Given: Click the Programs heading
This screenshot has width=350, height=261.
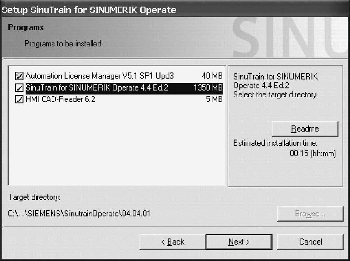Looking at the screenshot, I should point(26,27).
